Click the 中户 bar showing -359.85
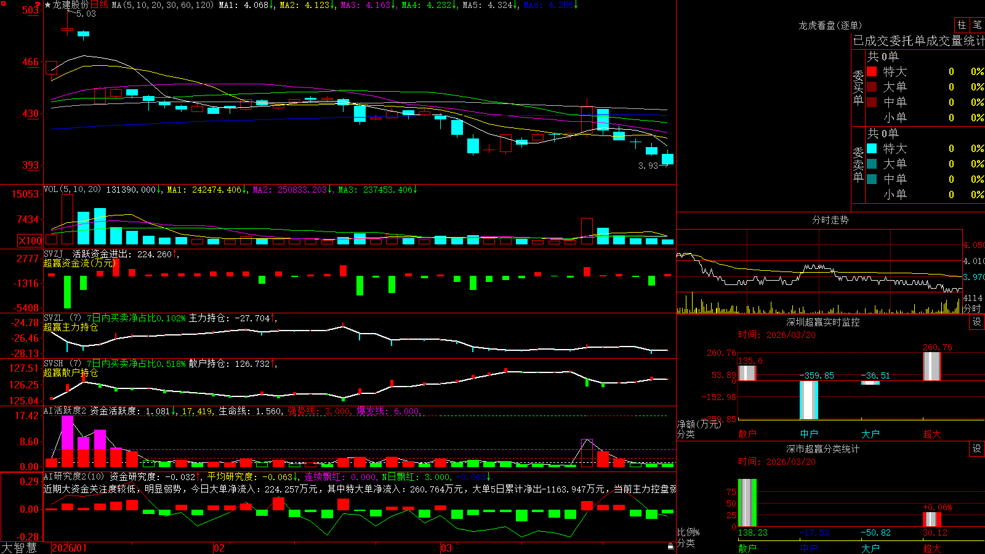The image size is (985, 554). [809, 400]
